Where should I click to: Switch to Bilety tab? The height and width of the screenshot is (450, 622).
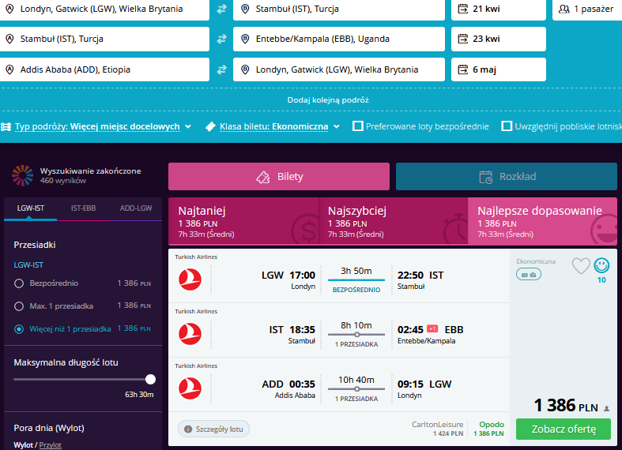(x=279, y=176)
